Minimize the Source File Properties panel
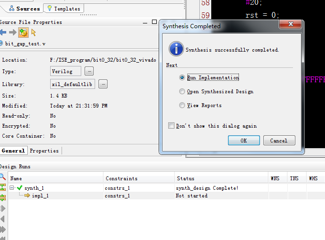Image resolution: width=325 pixels, height=240 pixels. coord(145,22)
